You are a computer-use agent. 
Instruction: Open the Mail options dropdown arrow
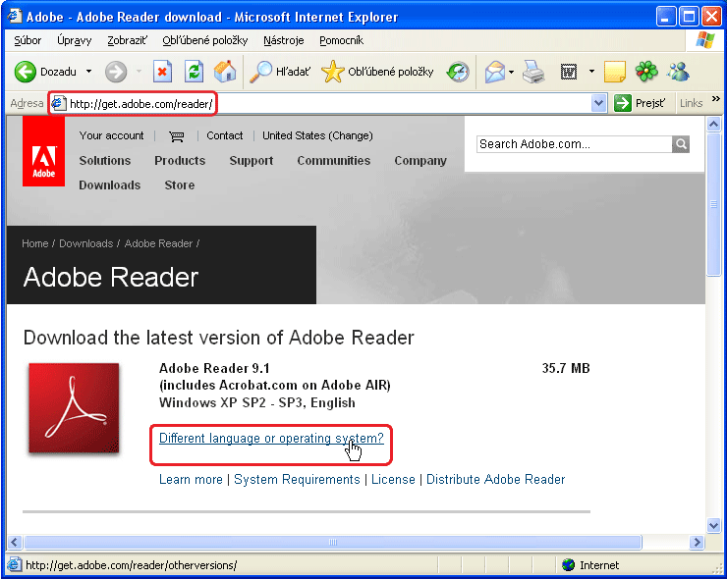511,73
